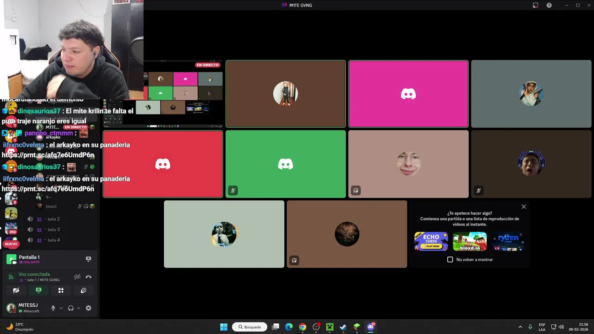Join voice channel sala 2
The width and height of the screenshot is (594, 334).
[54, 219]
